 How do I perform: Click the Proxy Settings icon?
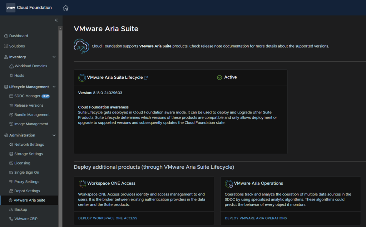(11, 182)
